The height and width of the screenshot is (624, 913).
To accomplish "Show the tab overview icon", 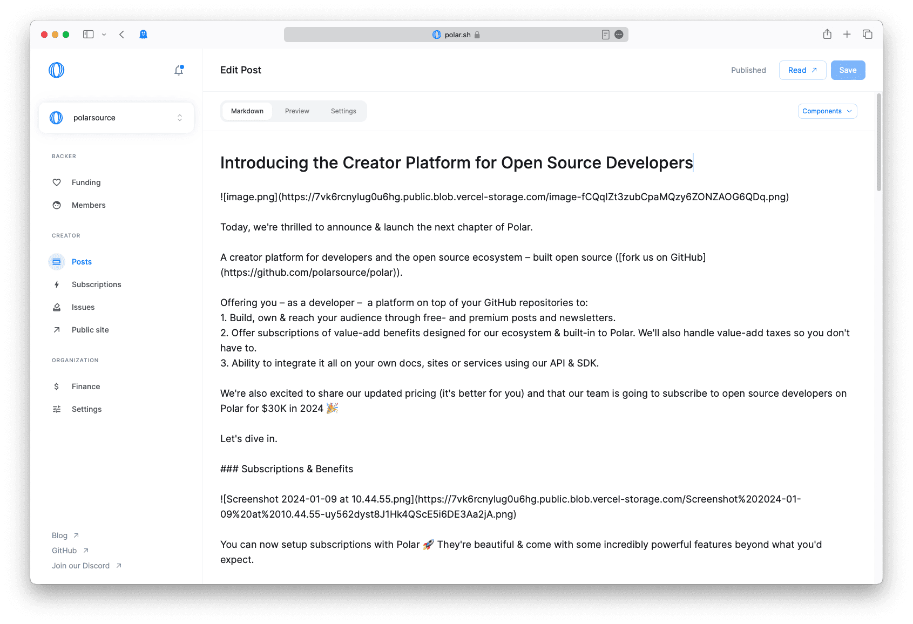I will [x=868, y=35].
